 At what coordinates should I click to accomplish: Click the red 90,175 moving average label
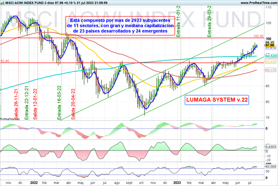click(271, 70)
